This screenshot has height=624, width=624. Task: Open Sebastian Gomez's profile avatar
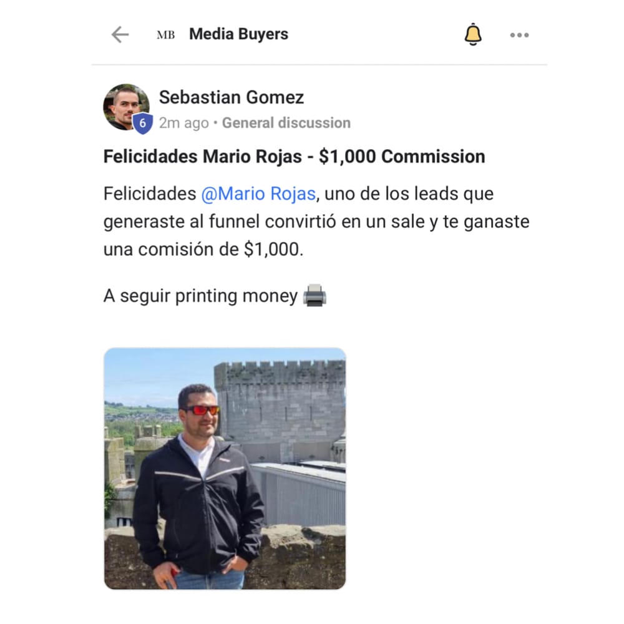(126, 107)
